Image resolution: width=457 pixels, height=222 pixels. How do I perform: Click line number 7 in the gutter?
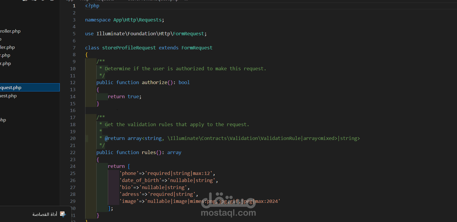point(74,48)
